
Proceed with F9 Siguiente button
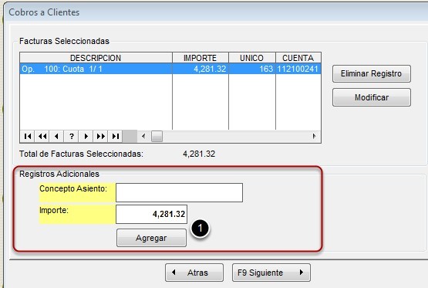[271, 273]
